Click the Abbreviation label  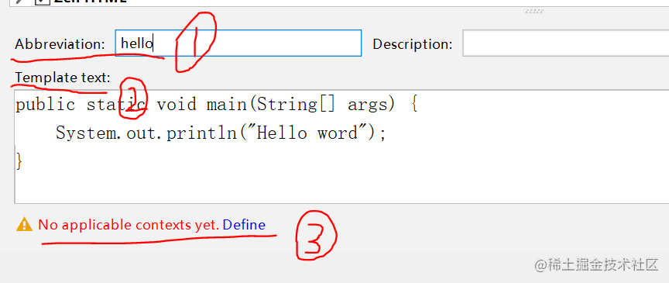pos(60,44)
